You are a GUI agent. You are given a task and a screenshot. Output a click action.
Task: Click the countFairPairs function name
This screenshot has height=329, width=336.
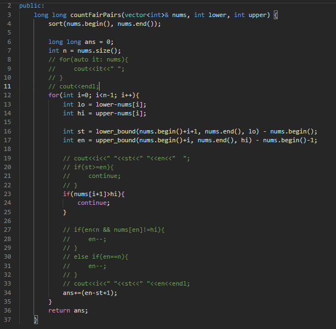tap(96, 15)
